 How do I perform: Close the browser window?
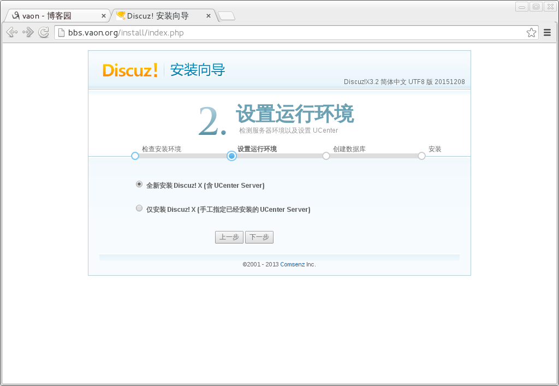(x=550, y=7)
